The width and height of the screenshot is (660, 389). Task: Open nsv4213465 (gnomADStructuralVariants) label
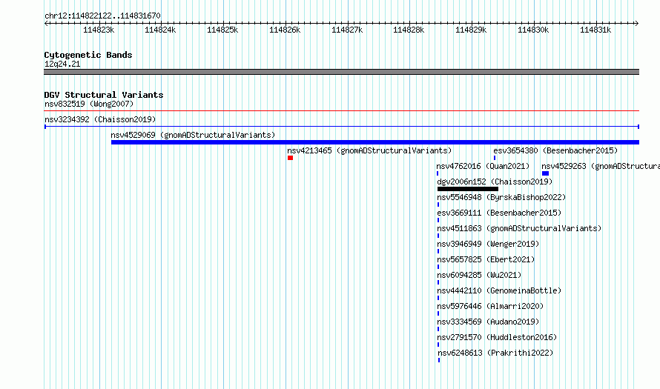369,150
